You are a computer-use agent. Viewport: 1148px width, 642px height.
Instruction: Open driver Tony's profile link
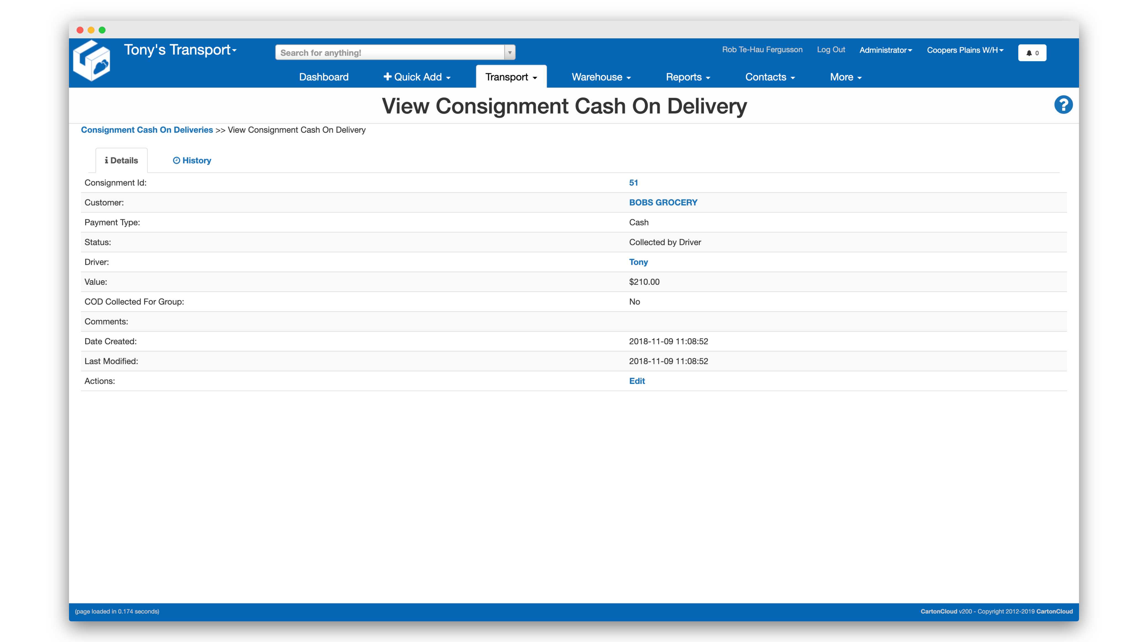point(638,262)
